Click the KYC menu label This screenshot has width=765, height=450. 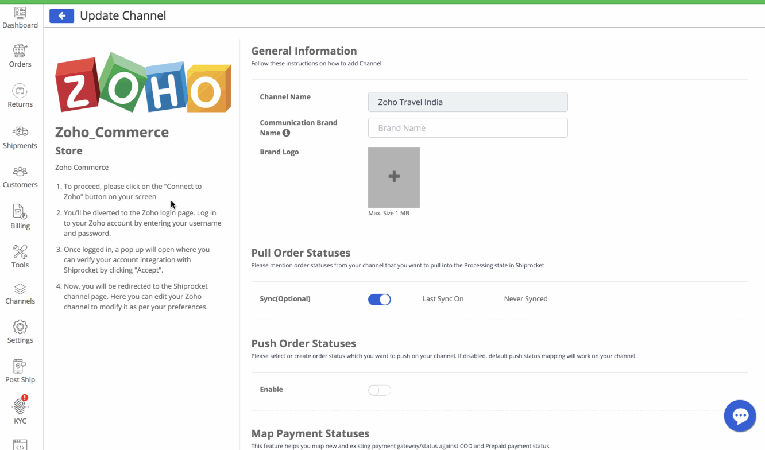[x=20, y=421]
